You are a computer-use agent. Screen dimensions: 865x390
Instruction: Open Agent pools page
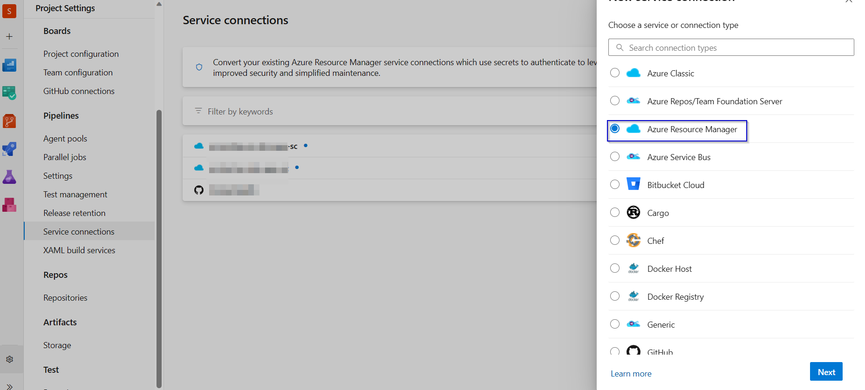coord(65,139)
